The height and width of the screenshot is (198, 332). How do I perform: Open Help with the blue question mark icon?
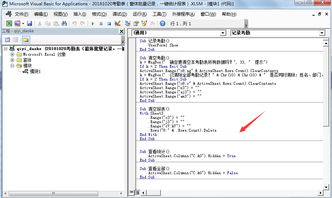click(162, 23)
